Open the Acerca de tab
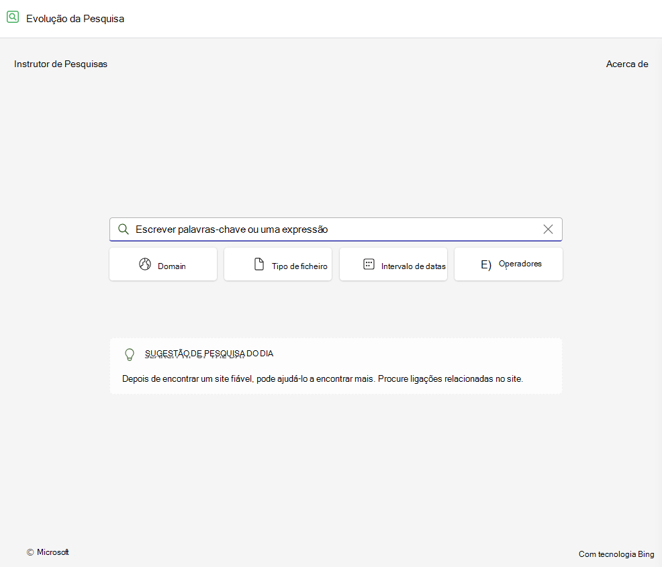662x567 pixels. (x=627, y=64)
